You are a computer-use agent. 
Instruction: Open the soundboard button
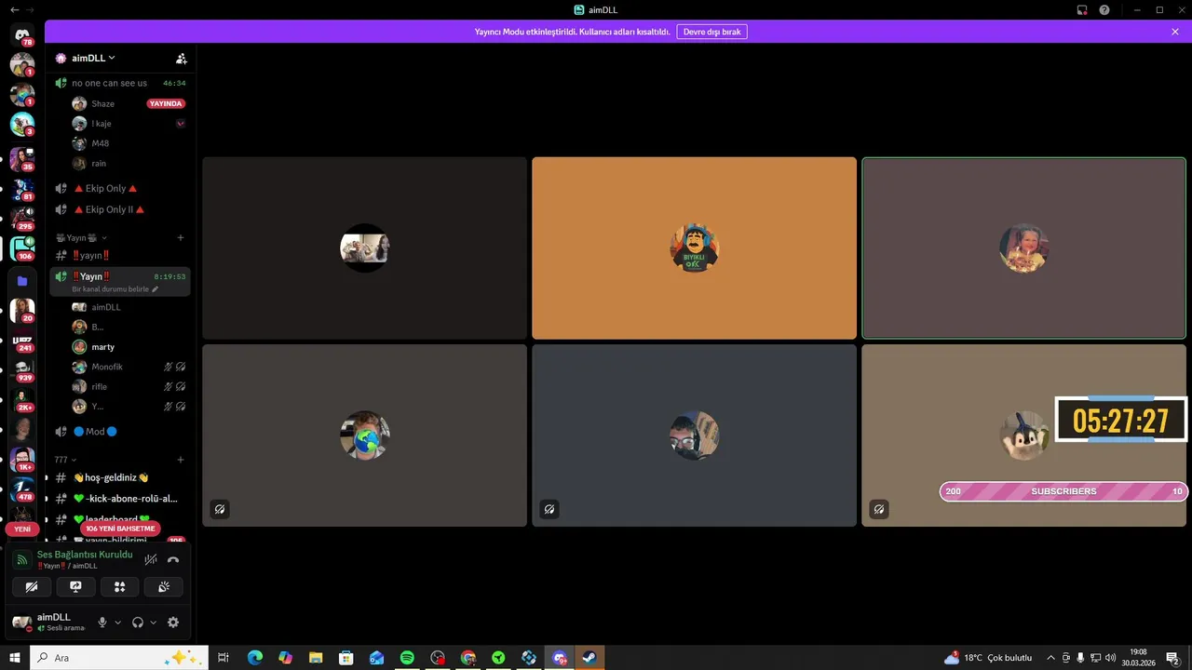coord(164,586)
